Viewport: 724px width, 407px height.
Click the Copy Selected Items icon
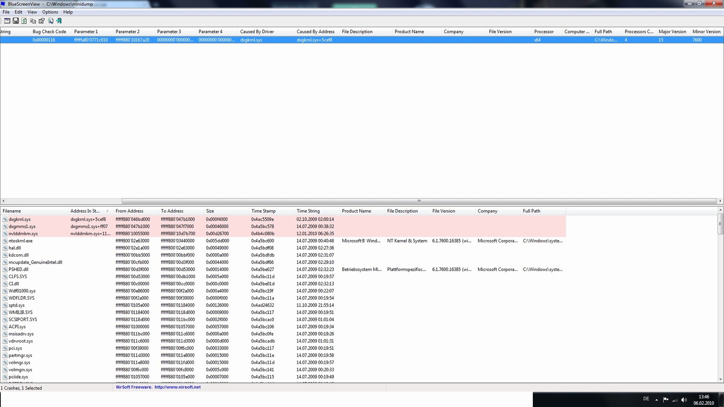pyautogui.click(x=33, y=21)
